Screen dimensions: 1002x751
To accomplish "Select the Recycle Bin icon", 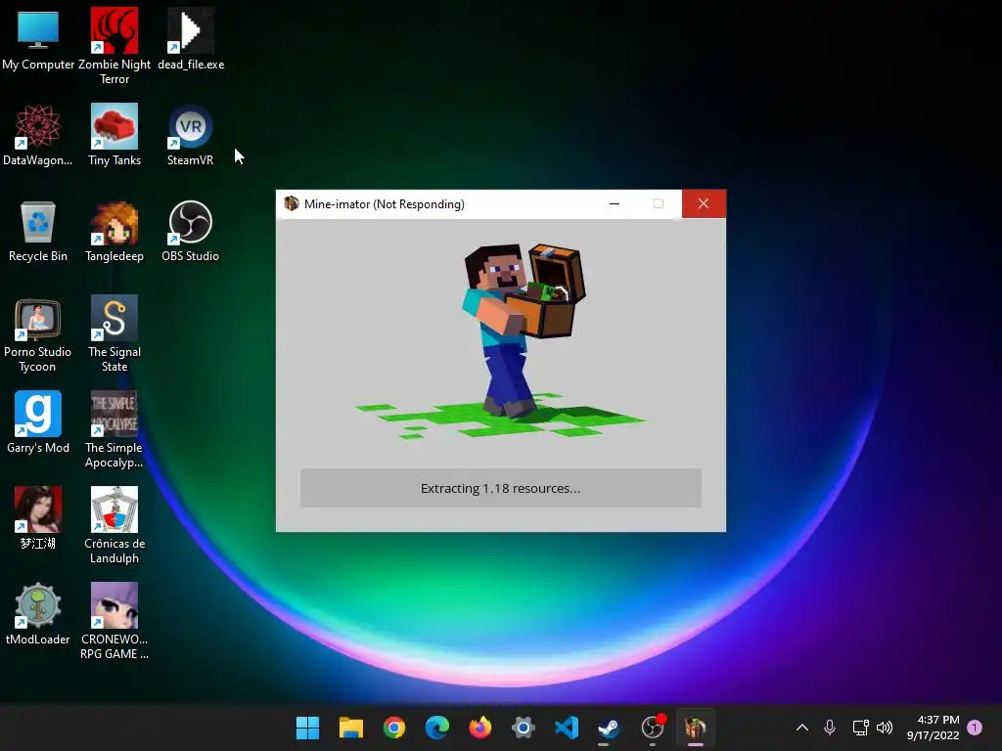I will 38,231.
